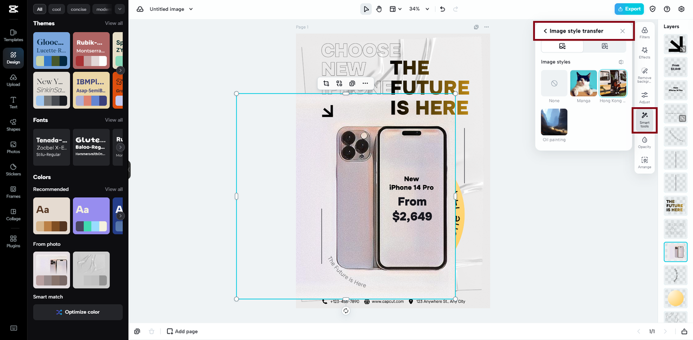Image resolution: width=693 pixels, height=340 pixels.
Task: Show more fonts with the arrow
Action: pos(120,147)
